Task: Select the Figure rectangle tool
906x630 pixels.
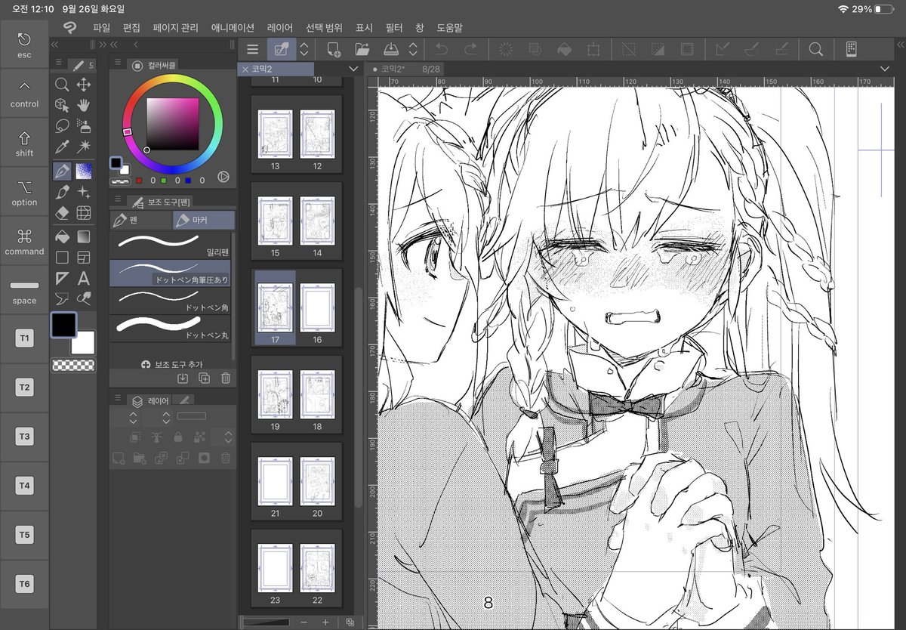Action: (63, 258)
